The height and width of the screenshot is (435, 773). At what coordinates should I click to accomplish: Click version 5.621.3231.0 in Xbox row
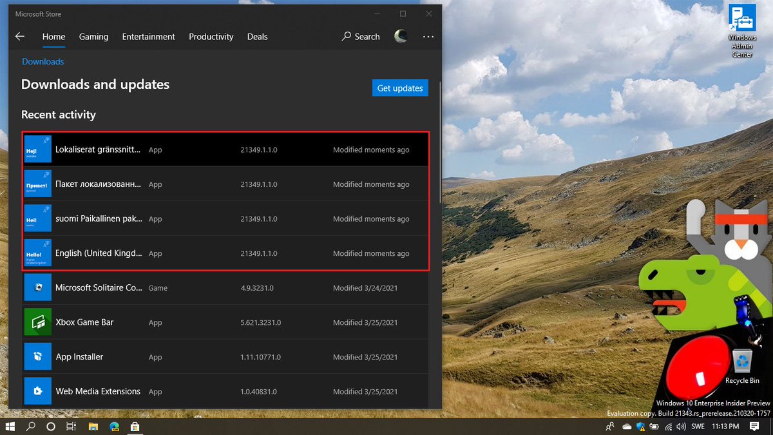click(260, 322)
